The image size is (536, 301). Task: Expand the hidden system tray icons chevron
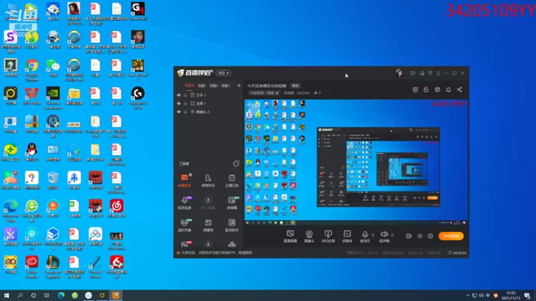[x=467, y=296]
